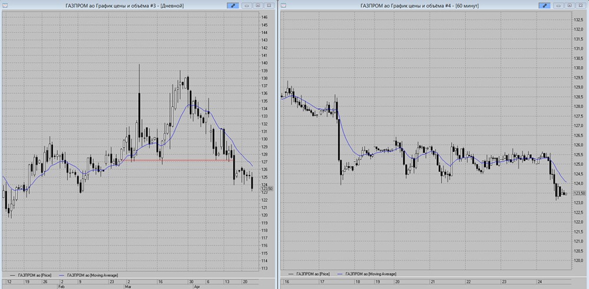Click the 123,50 last price label in 60-minute chart
Viewport: 589px width, 289px height.
click(x=579, y=193)
